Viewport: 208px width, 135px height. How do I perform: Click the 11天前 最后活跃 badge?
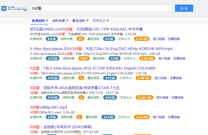tap(108, 117)
